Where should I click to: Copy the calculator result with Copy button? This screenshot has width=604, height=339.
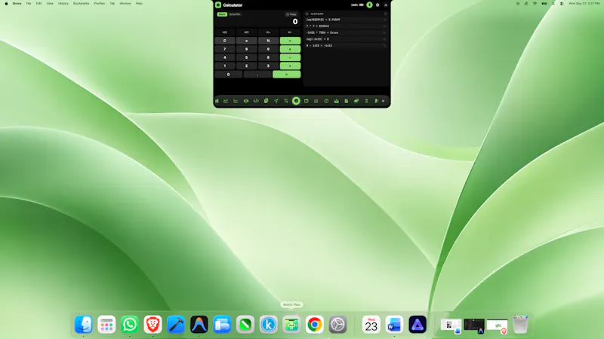pyautogui.click(x=291, y=14)
